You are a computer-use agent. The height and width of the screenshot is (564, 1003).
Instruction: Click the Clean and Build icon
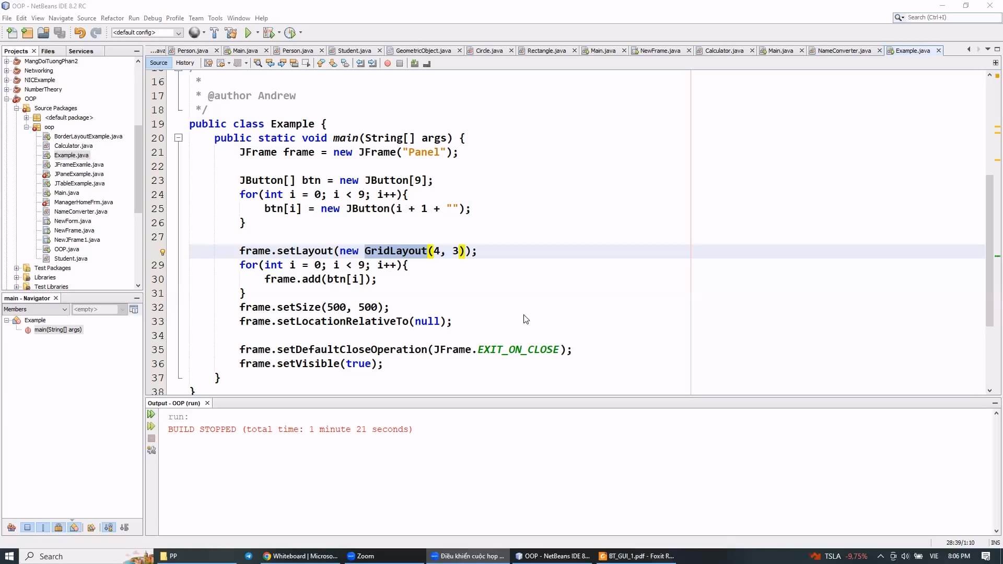point(231,32)
